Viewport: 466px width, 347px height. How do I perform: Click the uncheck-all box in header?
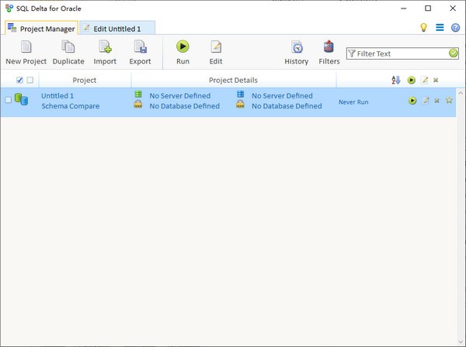pos(30,80)
